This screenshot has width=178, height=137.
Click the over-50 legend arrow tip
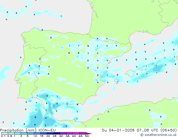click(x=89, y=134)
